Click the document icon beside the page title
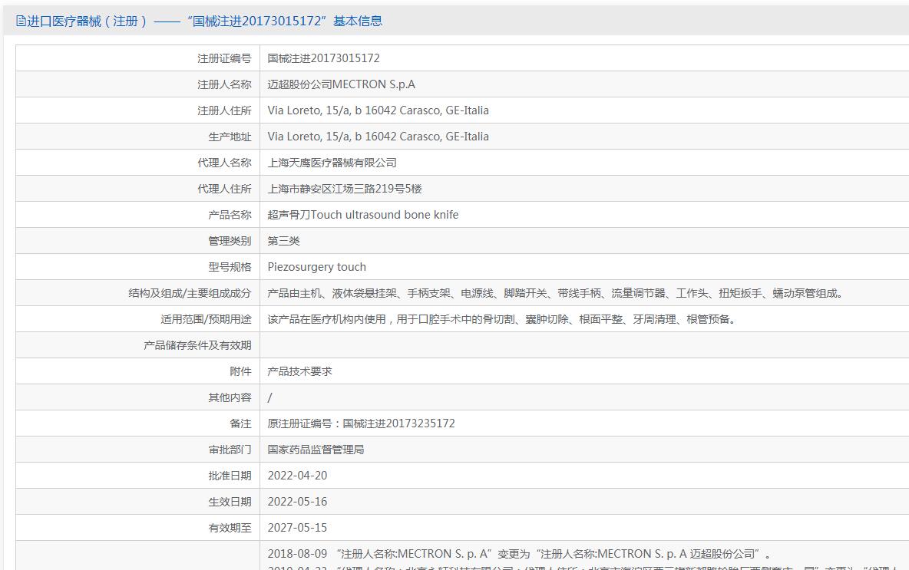The height and width of the screenshot is (570, 909). tap(21, 21)
